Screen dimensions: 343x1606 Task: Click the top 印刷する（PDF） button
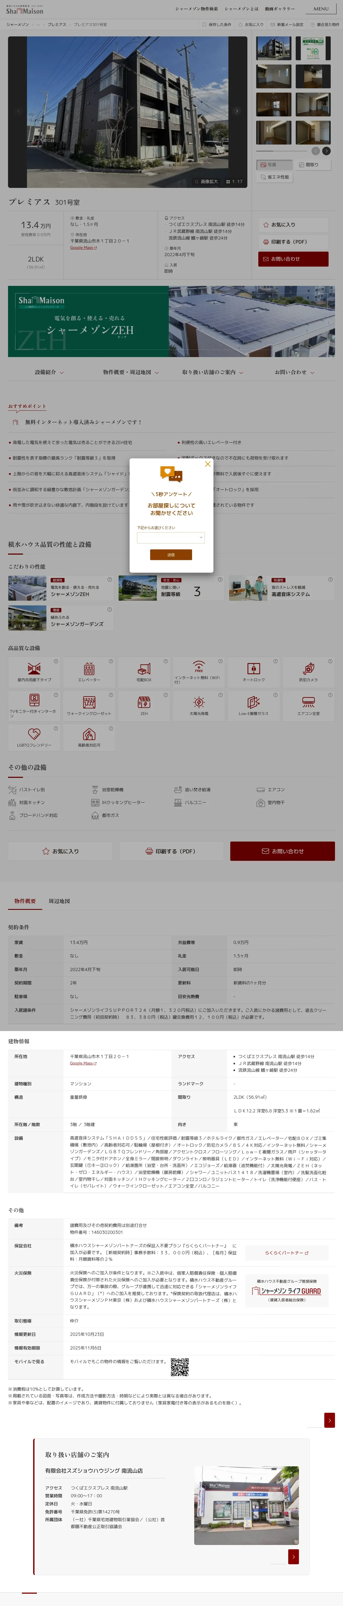click(293, 242)
